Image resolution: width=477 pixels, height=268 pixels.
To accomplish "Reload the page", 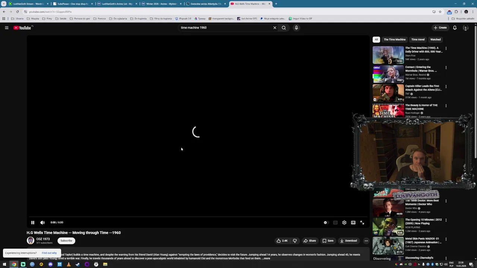I will pos(17,12).
